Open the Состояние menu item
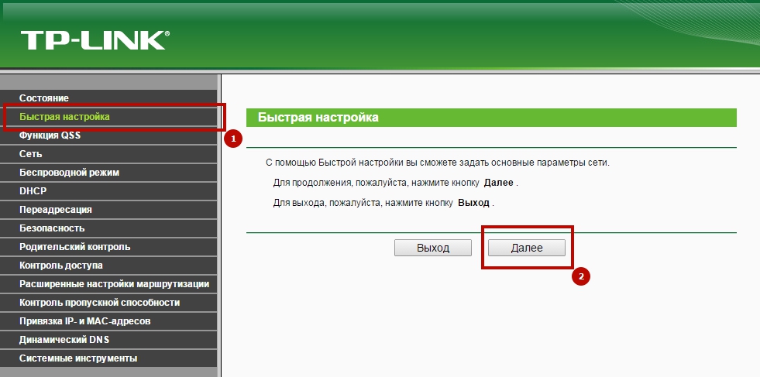Viewport: 760px width, 377px height. [44, 98]
